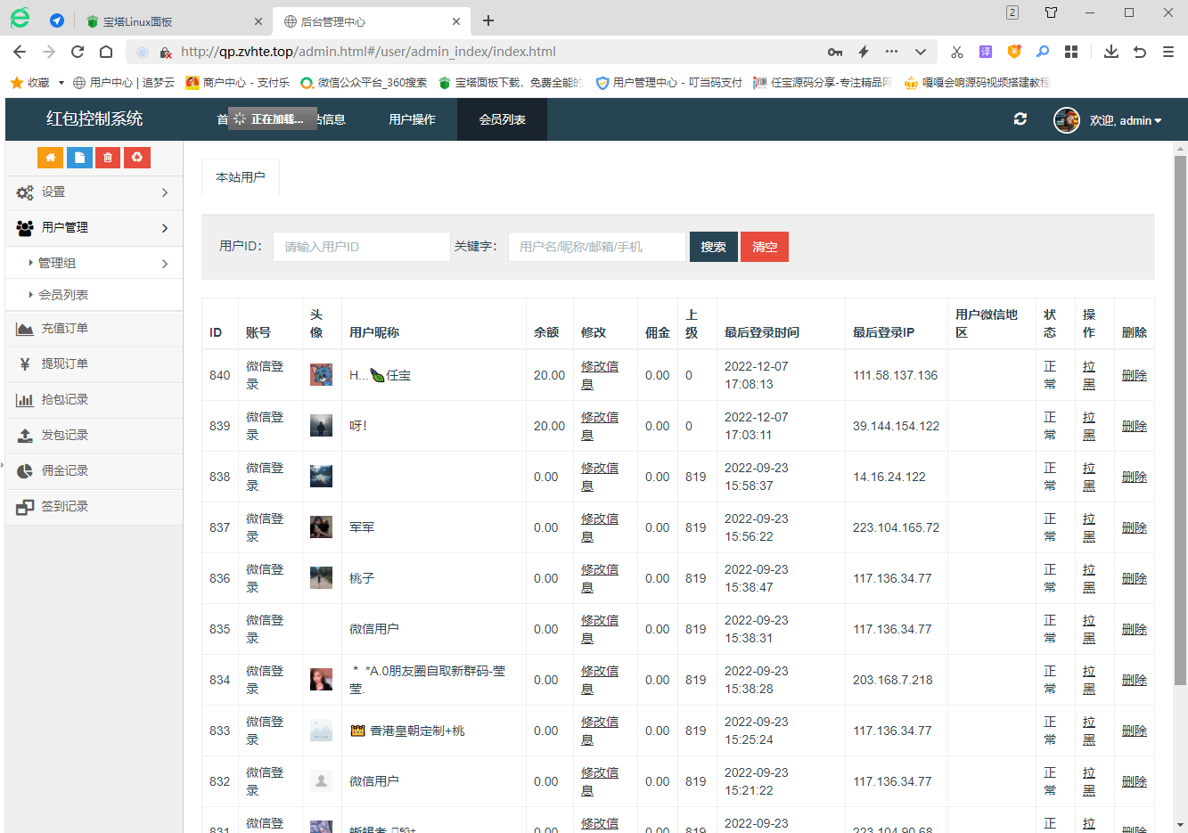The width and height of the screenshot is (1188, 833).
Task: Click the blue document icon button
Action: tap(79, 158)
